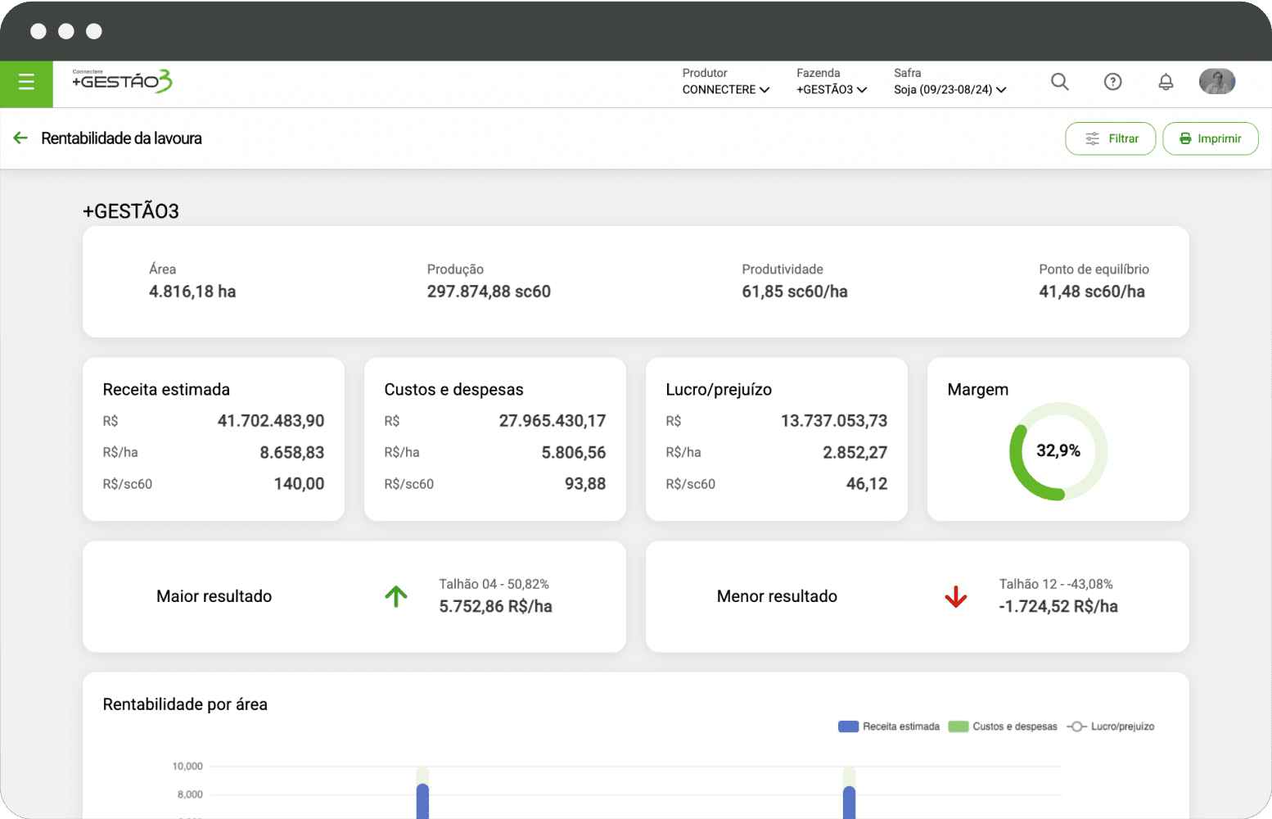Expand the Produtor CONNECTERE dropdown
Viewport: 1272px width, 819px height.
coord(725,89)
